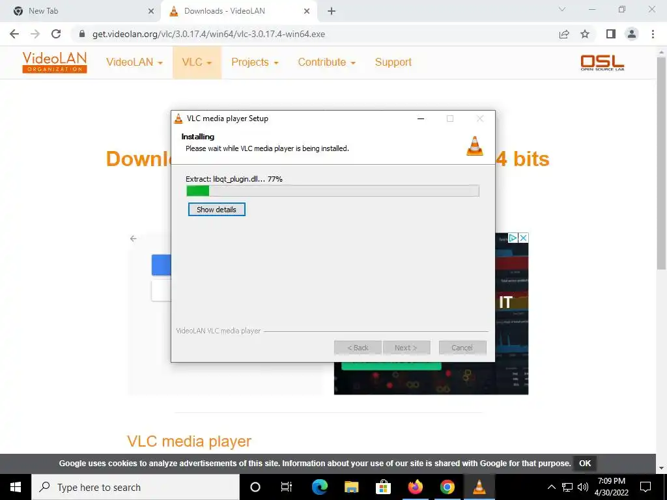This screenshot has height=500, width=667.
Task: Launch Microsoft Edge from taskbar
Action: point(320,487)
